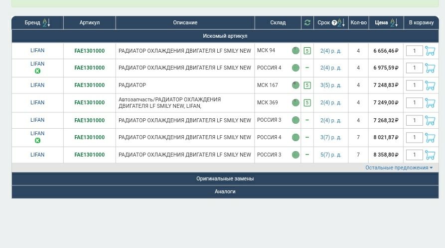Image resolution: width=445 pixels, height=248 pixels.
Task: Click the Артикул column header
Action: 89,23
